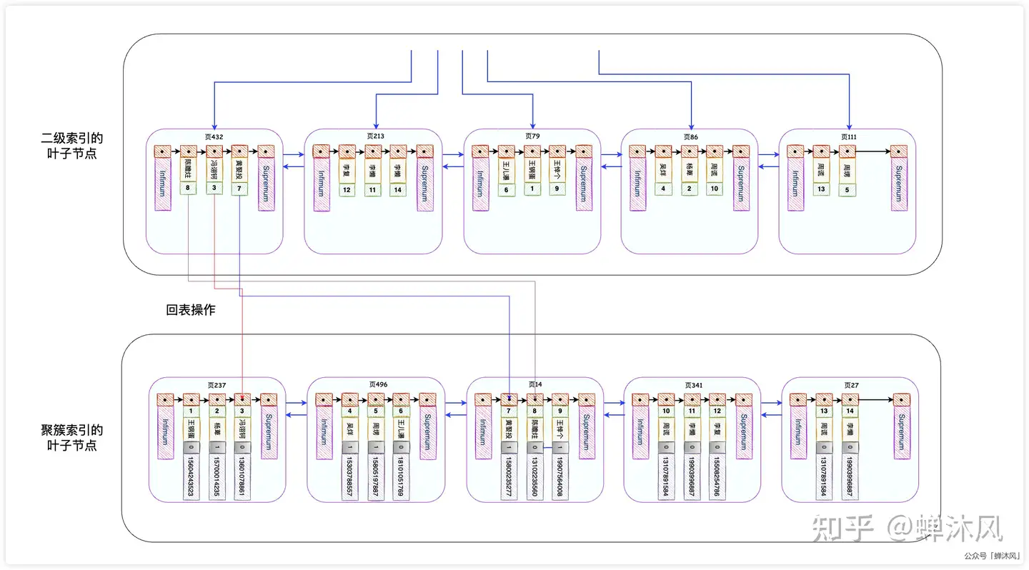Select the 页79 page title
Viewport: 1029px width, 570px height.
pos(532,136)
